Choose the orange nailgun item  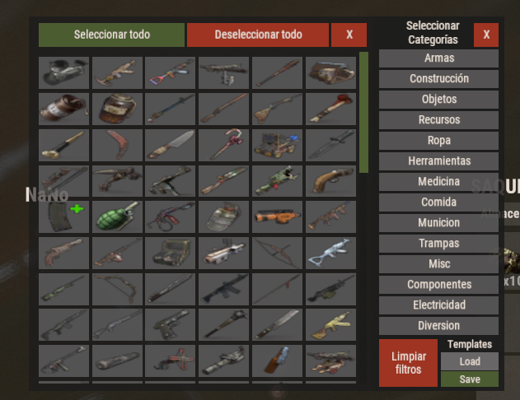[277, 217]
